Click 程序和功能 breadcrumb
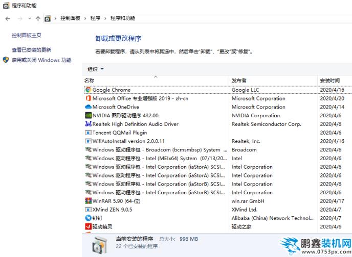This screenshot has height=257, width=352. 123,18
